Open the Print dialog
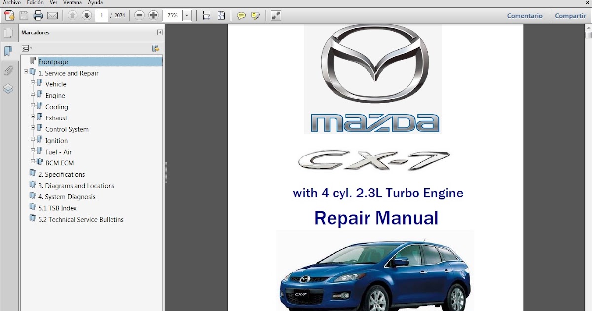Screen dimensions: 592x311 click(37, 15)
